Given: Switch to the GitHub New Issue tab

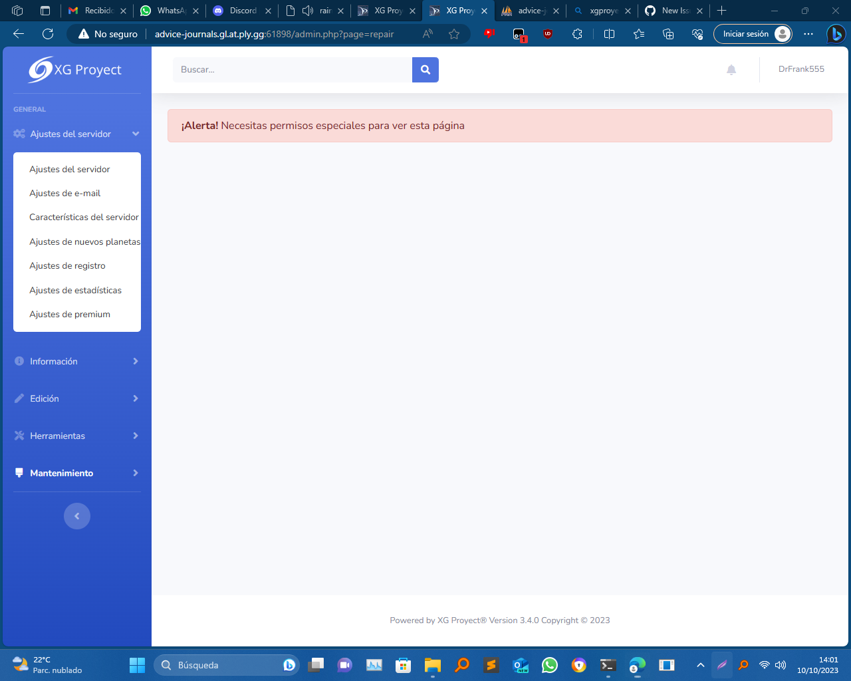Looking at the screenshot, I should [673, 11].
